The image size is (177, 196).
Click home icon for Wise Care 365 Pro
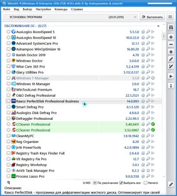tap(143, 66)
